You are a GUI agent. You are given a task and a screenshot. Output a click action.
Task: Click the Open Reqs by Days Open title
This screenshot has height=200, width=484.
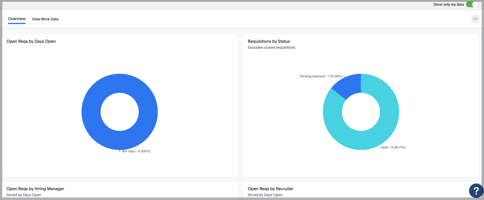point(31,41)
